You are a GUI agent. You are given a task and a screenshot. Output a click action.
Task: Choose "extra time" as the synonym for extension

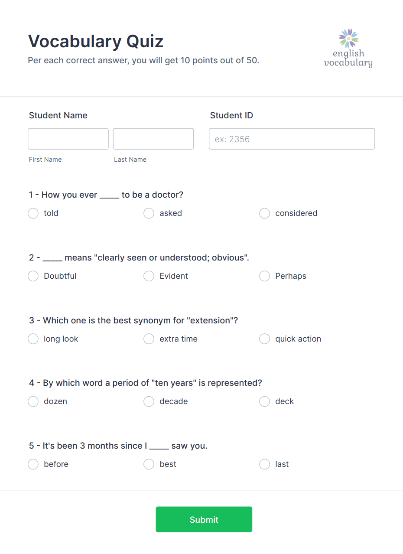(x=149, y=339)
